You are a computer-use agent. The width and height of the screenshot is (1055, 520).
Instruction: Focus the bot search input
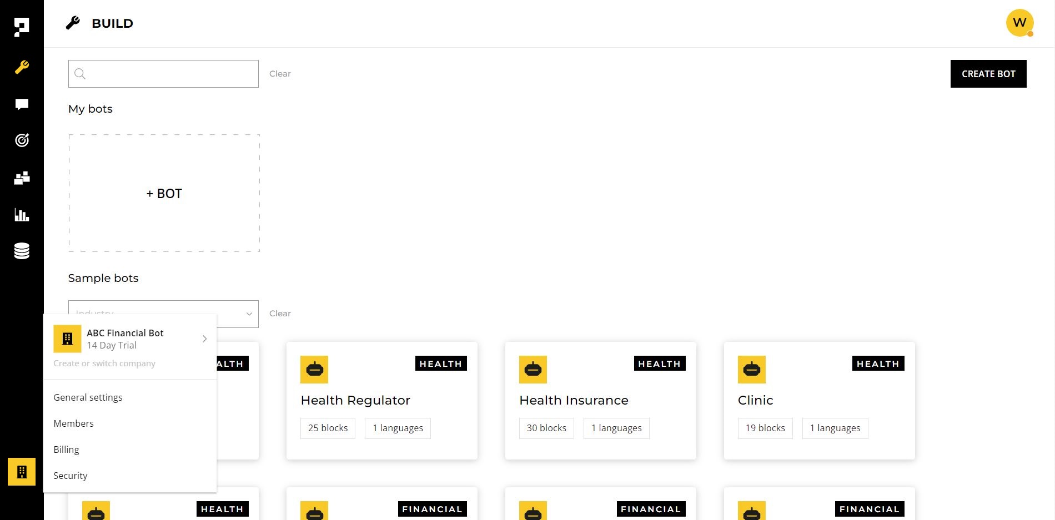163,74
